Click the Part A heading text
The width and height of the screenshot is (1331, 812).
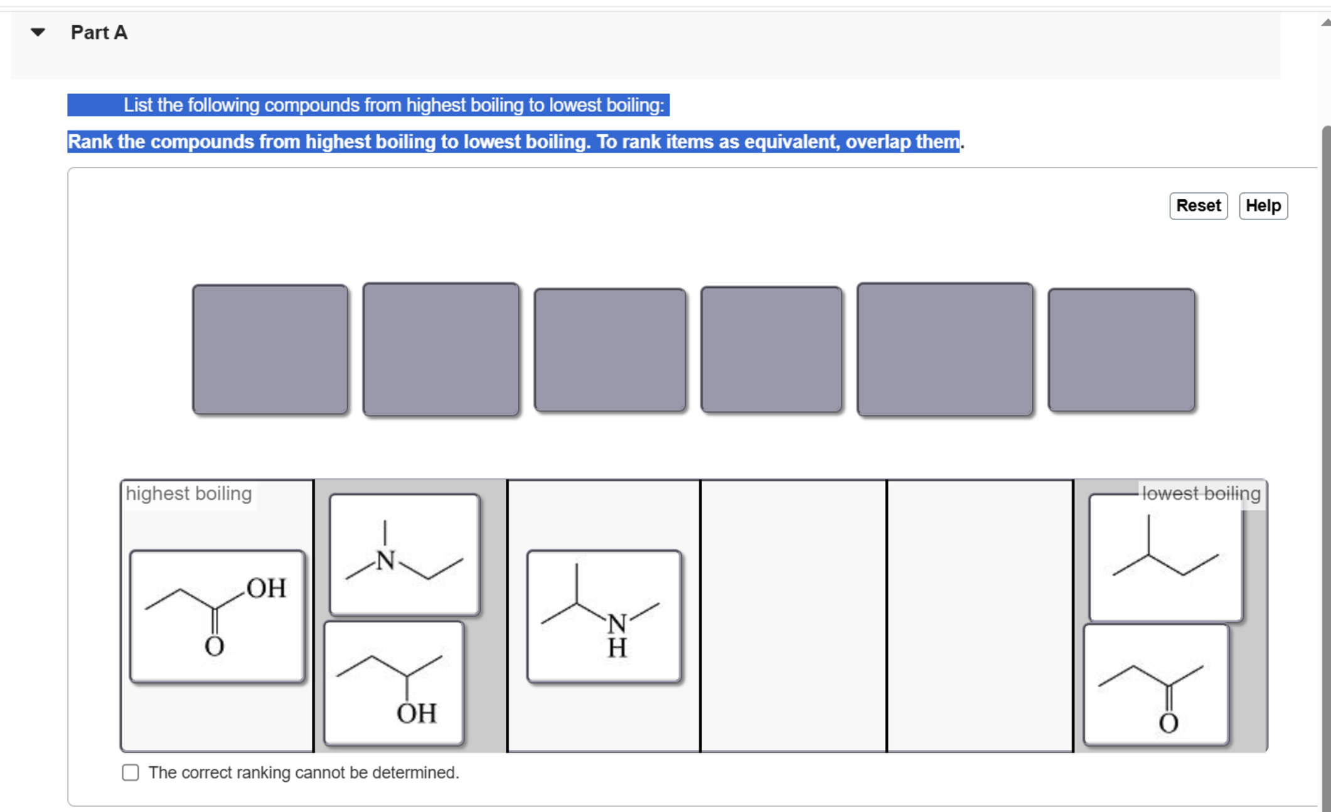99,32
